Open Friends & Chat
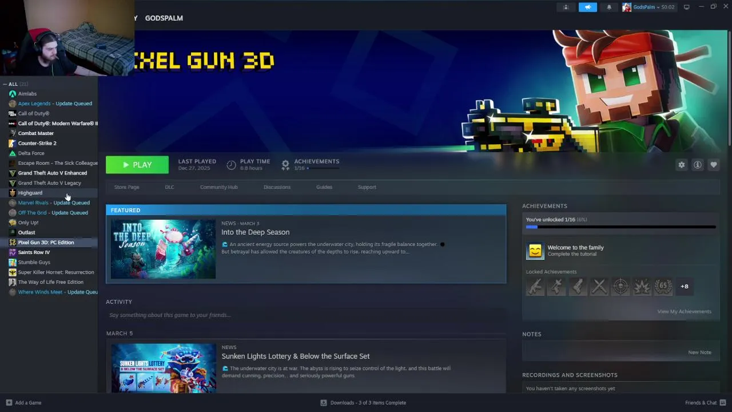 706,403
